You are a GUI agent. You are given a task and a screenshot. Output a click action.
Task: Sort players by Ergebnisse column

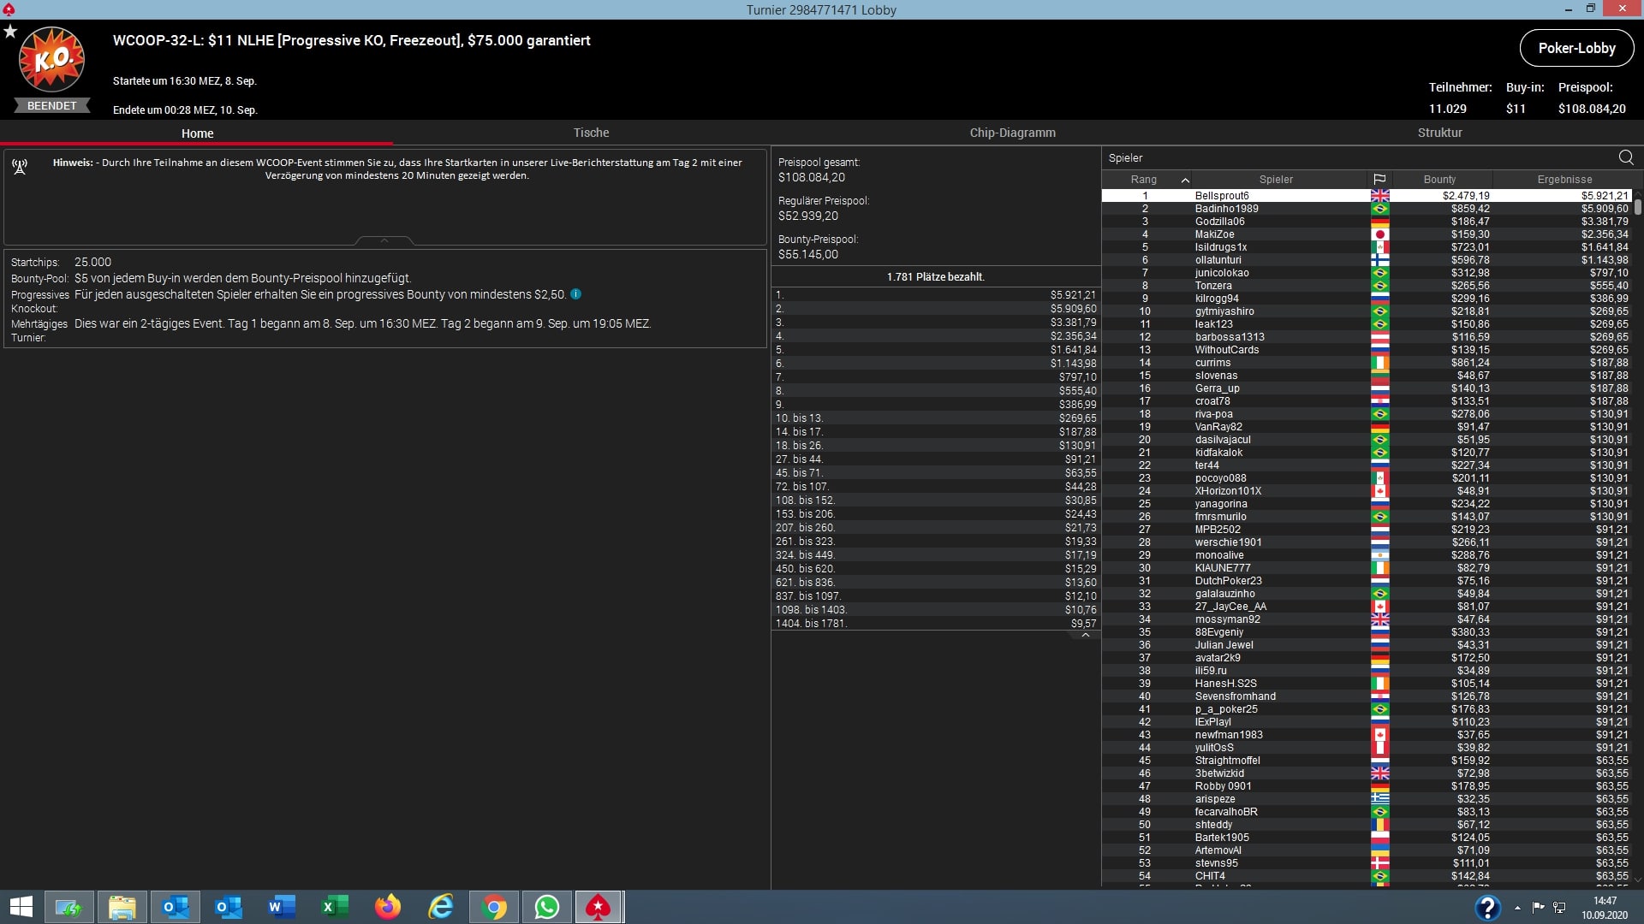(1564, 180)
